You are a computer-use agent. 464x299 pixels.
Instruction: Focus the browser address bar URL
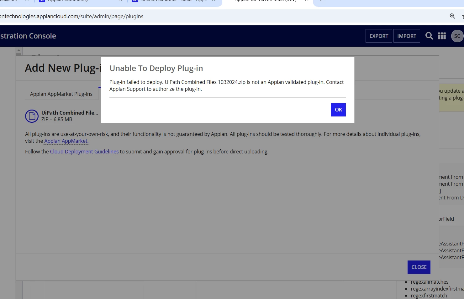(x=71, y=16)
